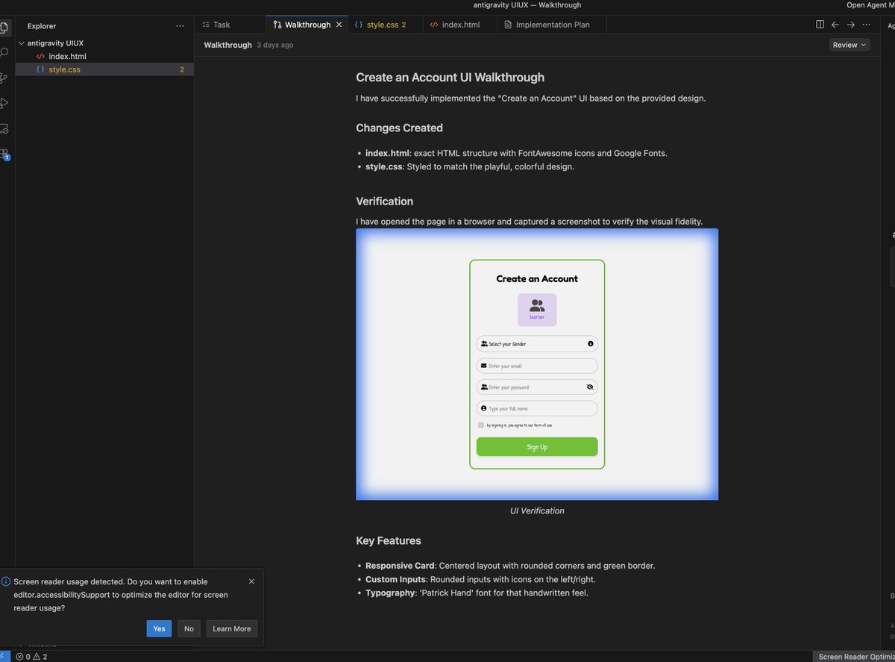Screen dimensions: 895x662
Task: Collapse the antigravity UIUX folder
Action: pos(22,43)
